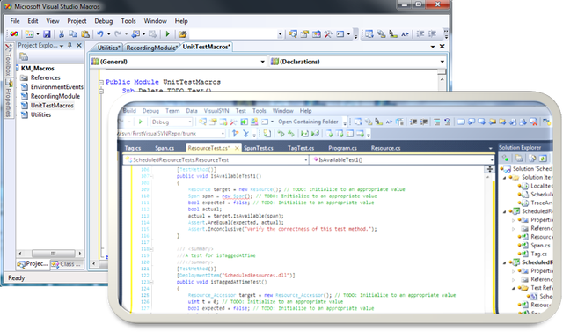The width and height of the screenshot is (563, 332).
Task: Click the toolbox wrench-hammer icon in Macros toolbar
Action: point(328,34)
